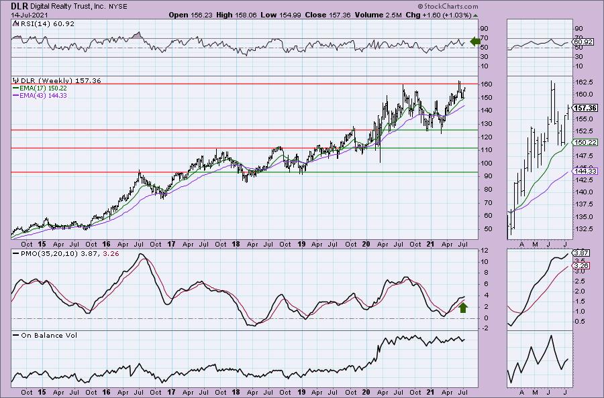Click the black line swatch before PMO label
This screenshot has height=398, width=604.
(x=16, y=254)
